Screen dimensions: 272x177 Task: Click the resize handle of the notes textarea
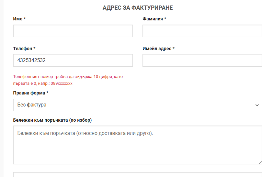click(x=260, y=162)
